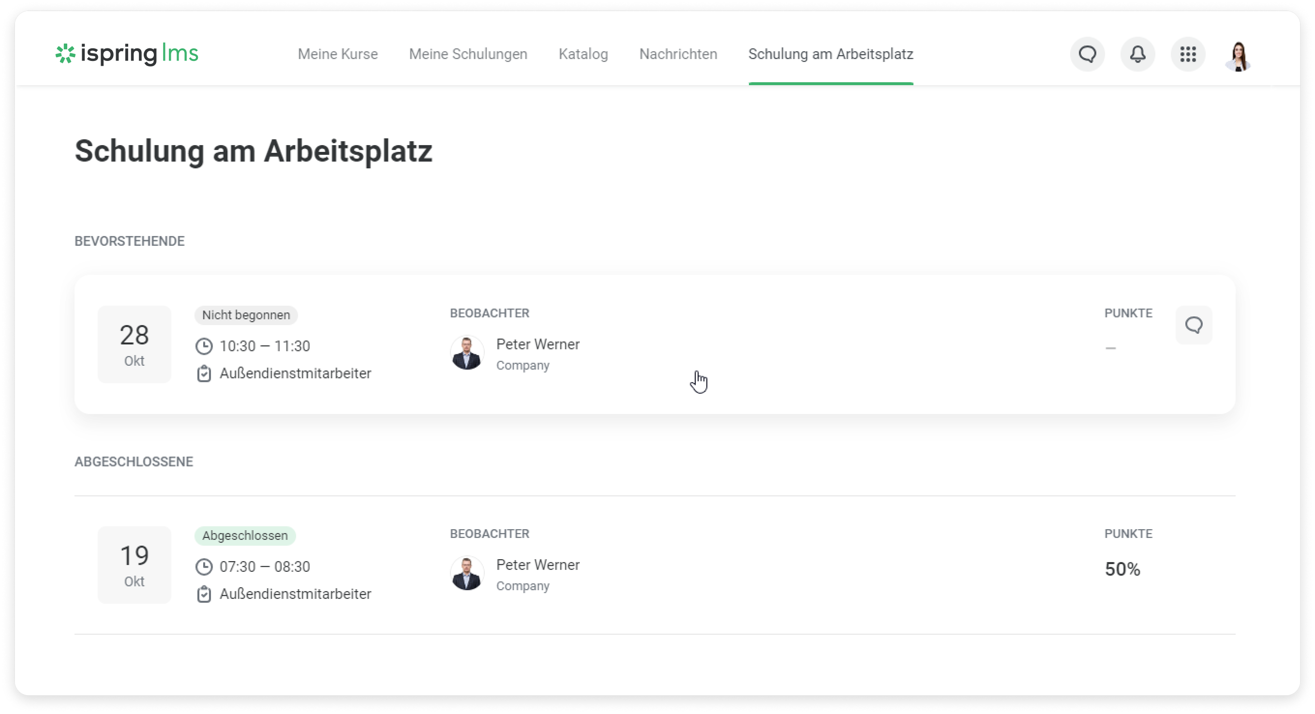Open the chat messages icon in header

pos(1087,54)
